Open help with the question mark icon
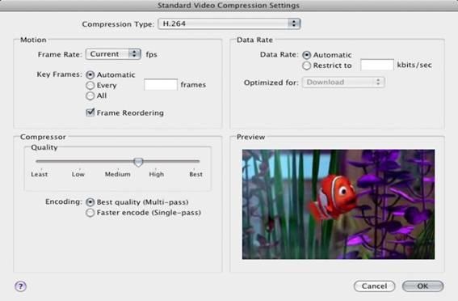 pyautogui.click(x=20, y=286)
